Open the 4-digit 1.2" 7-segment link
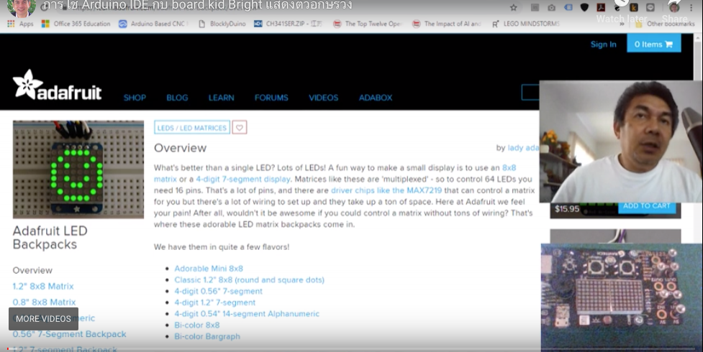The width and height of the screenshot is (703, 352). point(214,302)
